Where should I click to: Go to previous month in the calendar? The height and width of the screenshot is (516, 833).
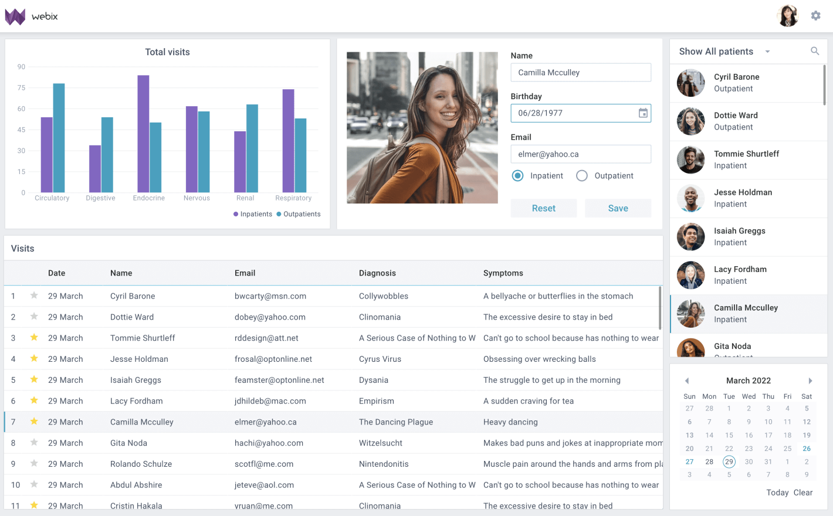687,381
